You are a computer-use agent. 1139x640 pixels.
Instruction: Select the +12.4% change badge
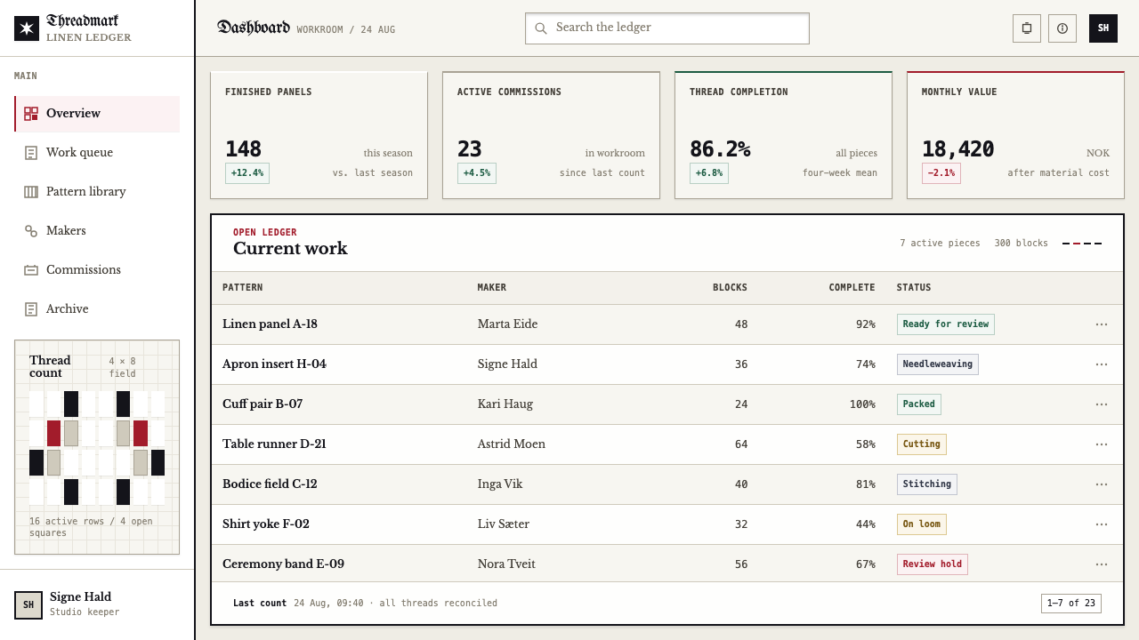247,173
